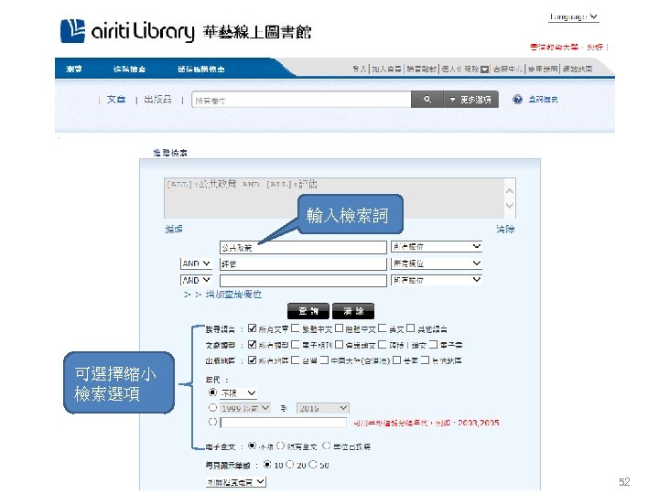Image resolution: width=659 pixels, height=494 pixels.
Task: Click the 增加查詢欄位 link
Action: [x=233, y=295]
